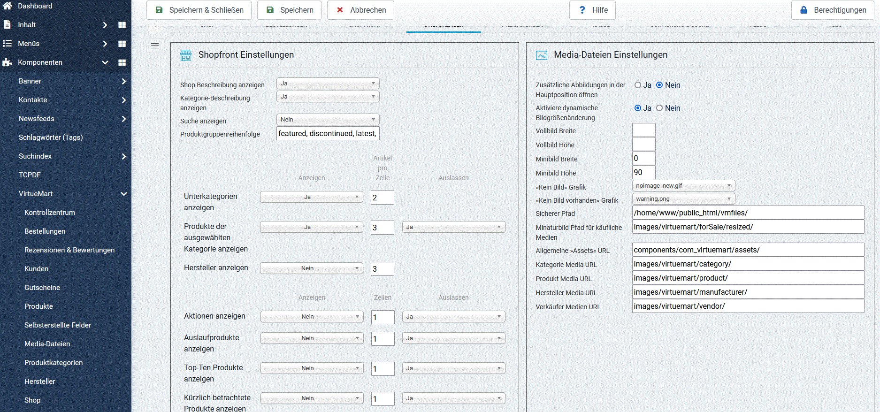Viewport: 880px width, 412px height.
Task: Open the Suche anzeigen dropdown
Action: pos(328,120)
